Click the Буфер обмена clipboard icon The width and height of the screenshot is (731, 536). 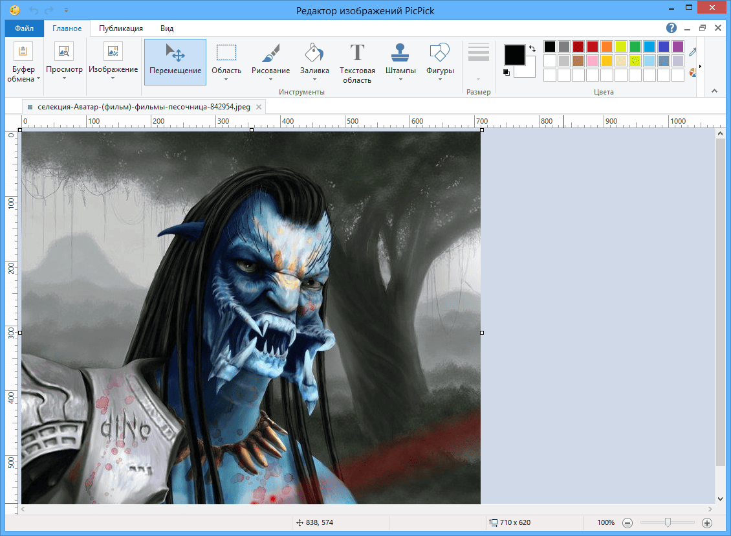[x=23, y=51]
